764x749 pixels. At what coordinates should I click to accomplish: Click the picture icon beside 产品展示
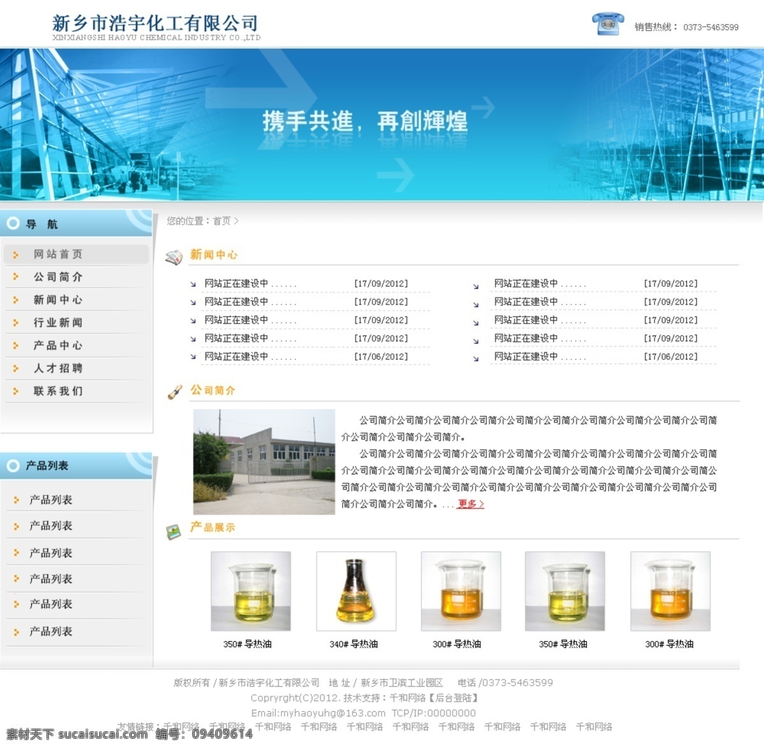pos(173,532)
